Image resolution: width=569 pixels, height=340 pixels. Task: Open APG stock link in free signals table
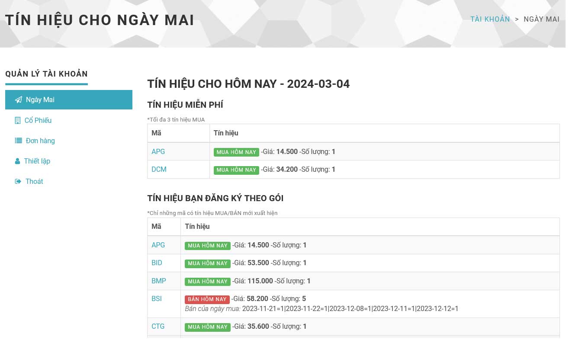[158, 151]
